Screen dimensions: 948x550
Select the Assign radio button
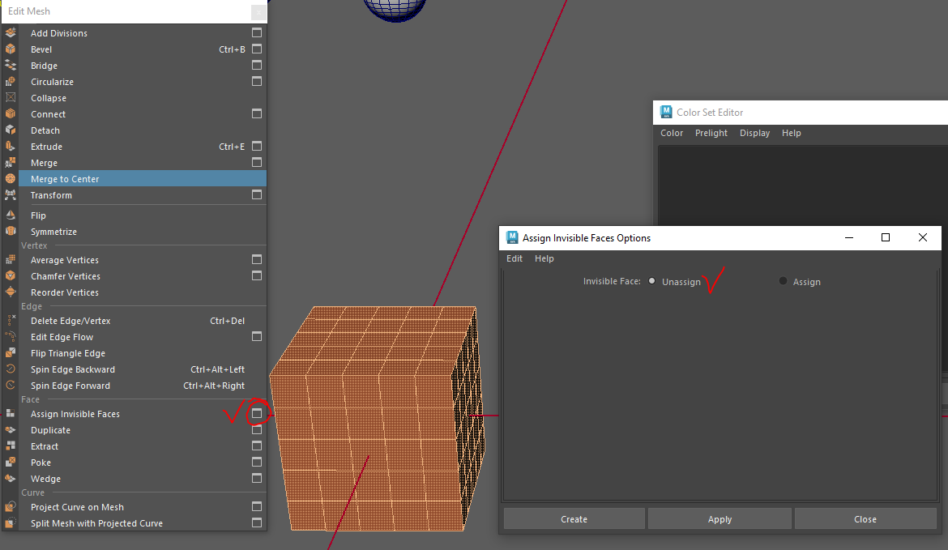click(783, 281)
